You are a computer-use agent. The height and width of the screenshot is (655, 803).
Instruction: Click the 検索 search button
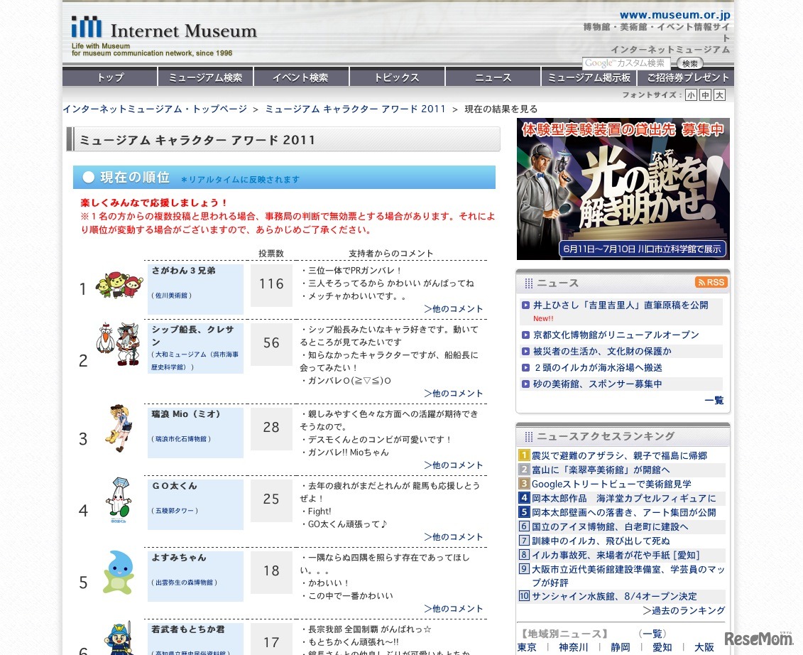(x=690, y=63)
